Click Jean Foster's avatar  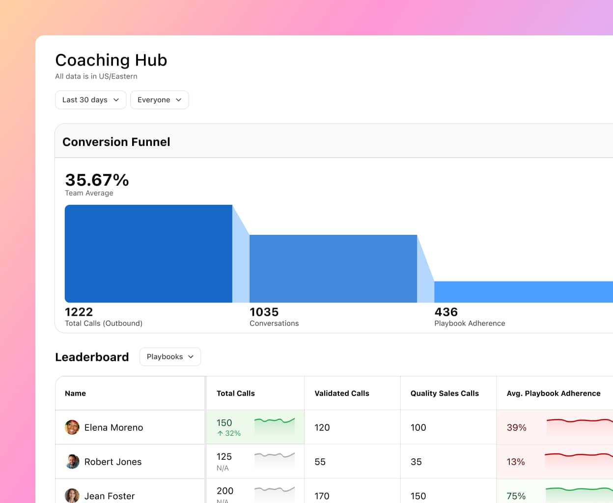click(x=72, y=496)
